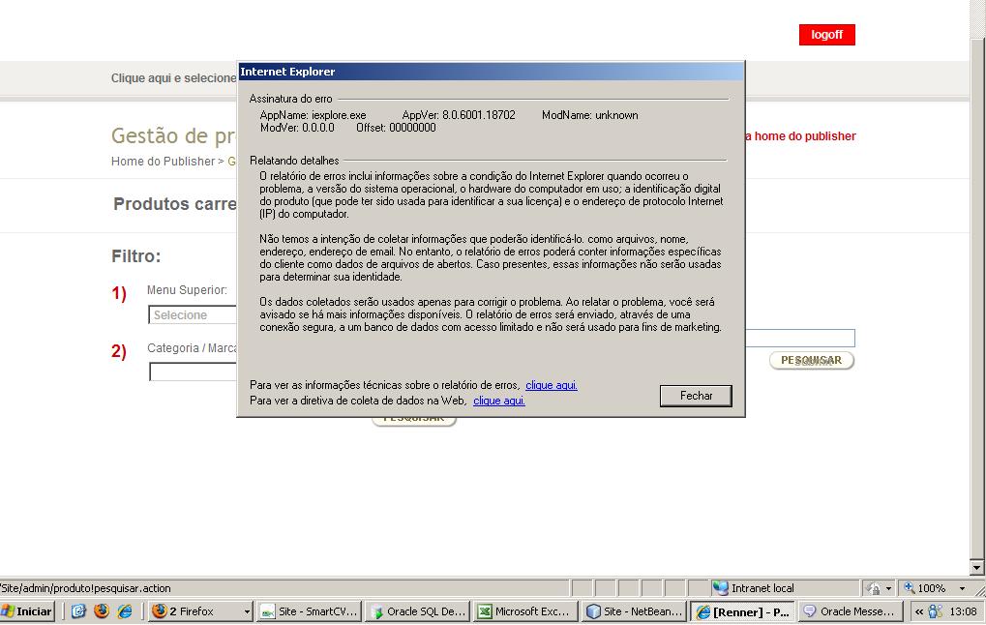Close the error dialog with Fechar
Screen dimensions: 986x625
tap(696, 396)
